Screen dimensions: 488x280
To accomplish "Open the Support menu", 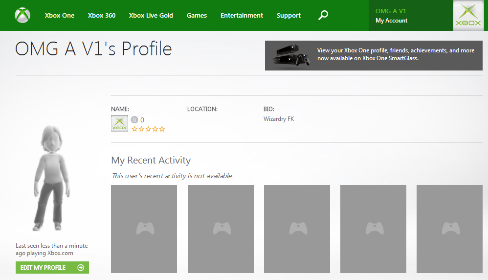I will coord(288,15).
